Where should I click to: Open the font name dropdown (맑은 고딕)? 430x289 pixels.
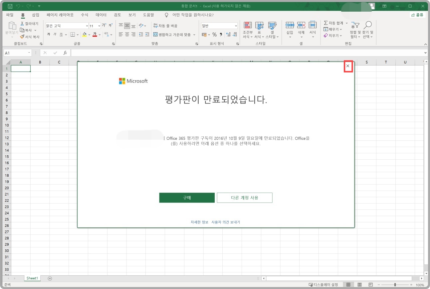click(87, 26)
